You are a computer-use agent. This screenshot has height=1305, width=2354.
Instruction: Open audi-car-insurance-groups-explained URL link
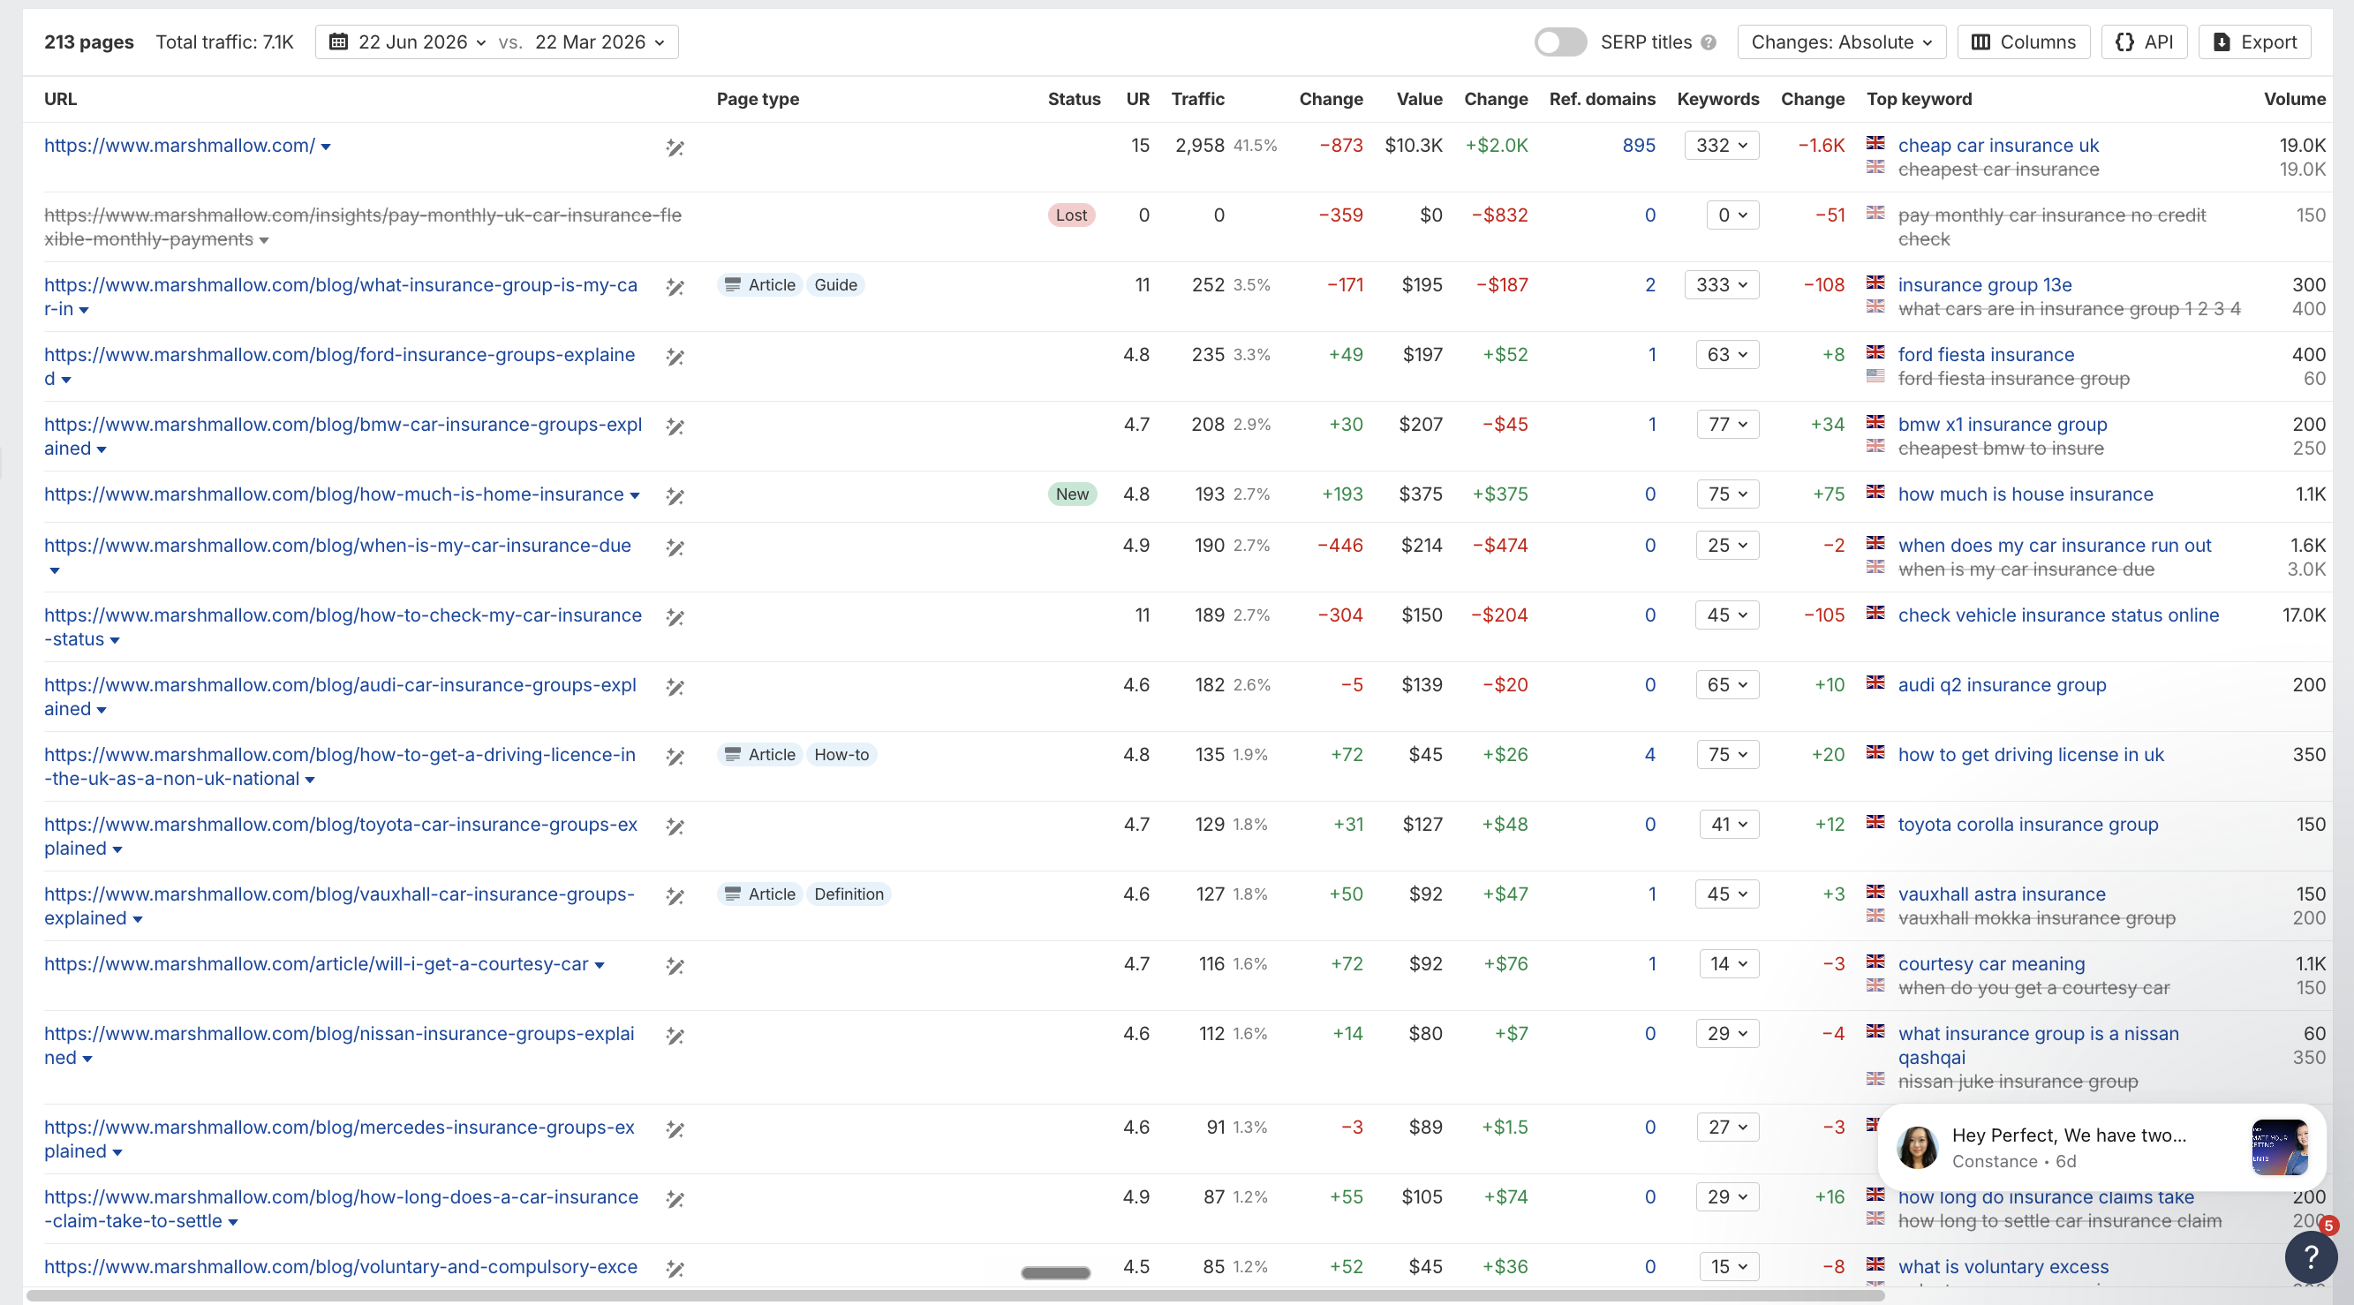[340, 697]
